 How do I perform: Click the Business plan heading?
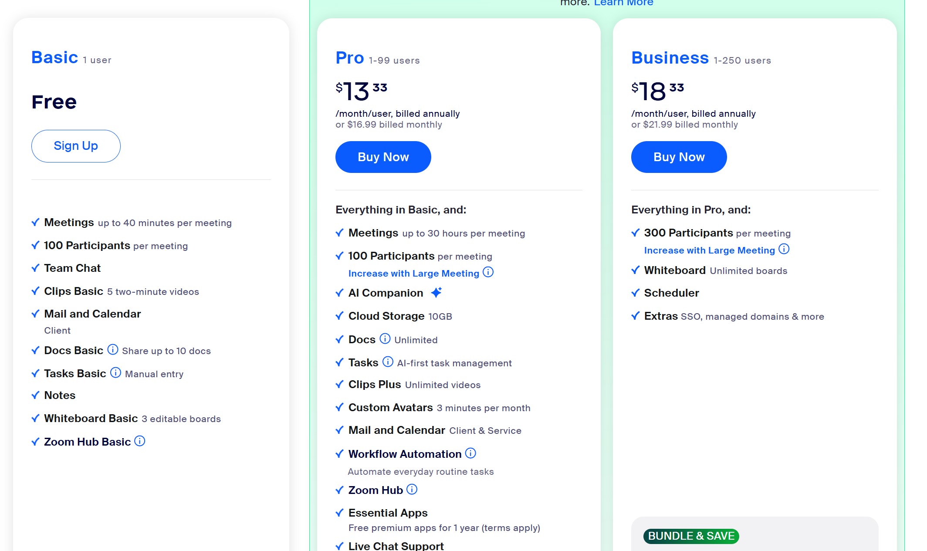(670, 58)
